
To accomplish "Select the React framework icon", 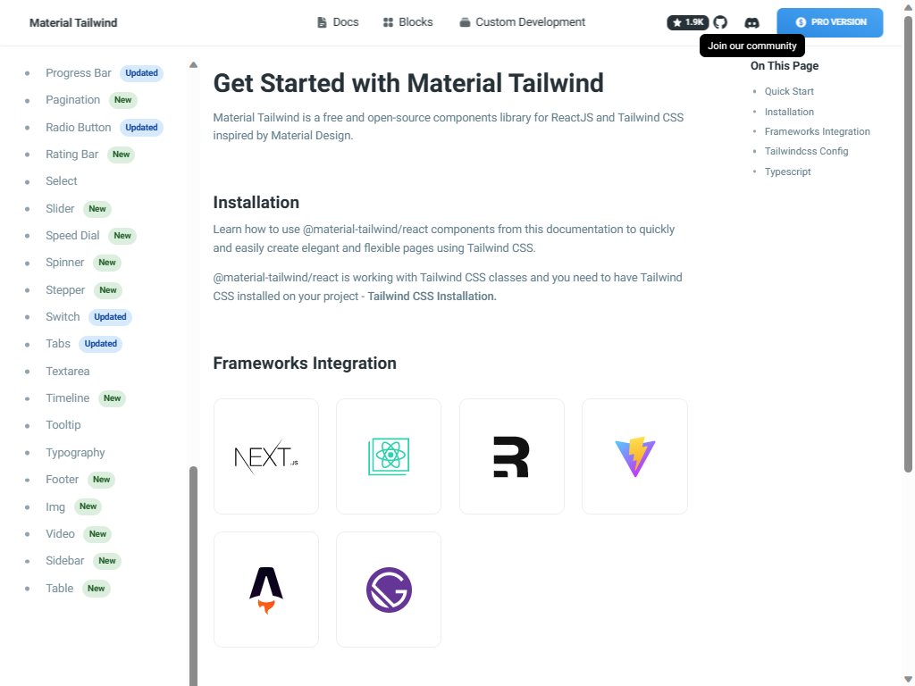I will click(388, 456).
